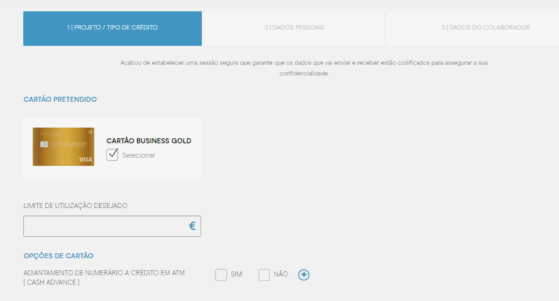The width and height of the screenshot is (559, 301).
Task: Check the NÃO box for cash advance
Action: pyautogui.click(x=264, y=275)
